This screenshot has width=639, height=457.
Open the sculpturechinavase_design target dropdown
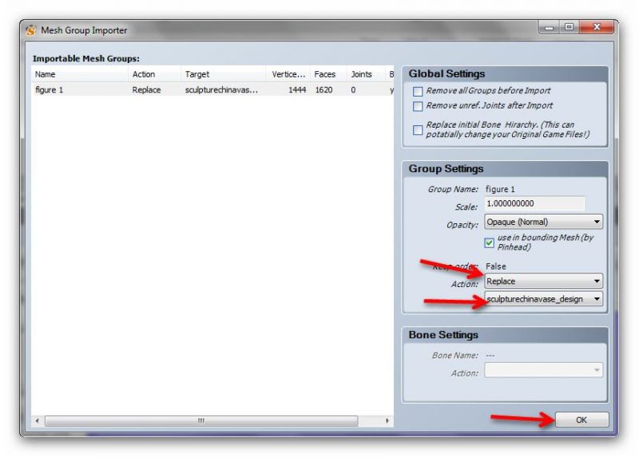[x=543, y=299]
